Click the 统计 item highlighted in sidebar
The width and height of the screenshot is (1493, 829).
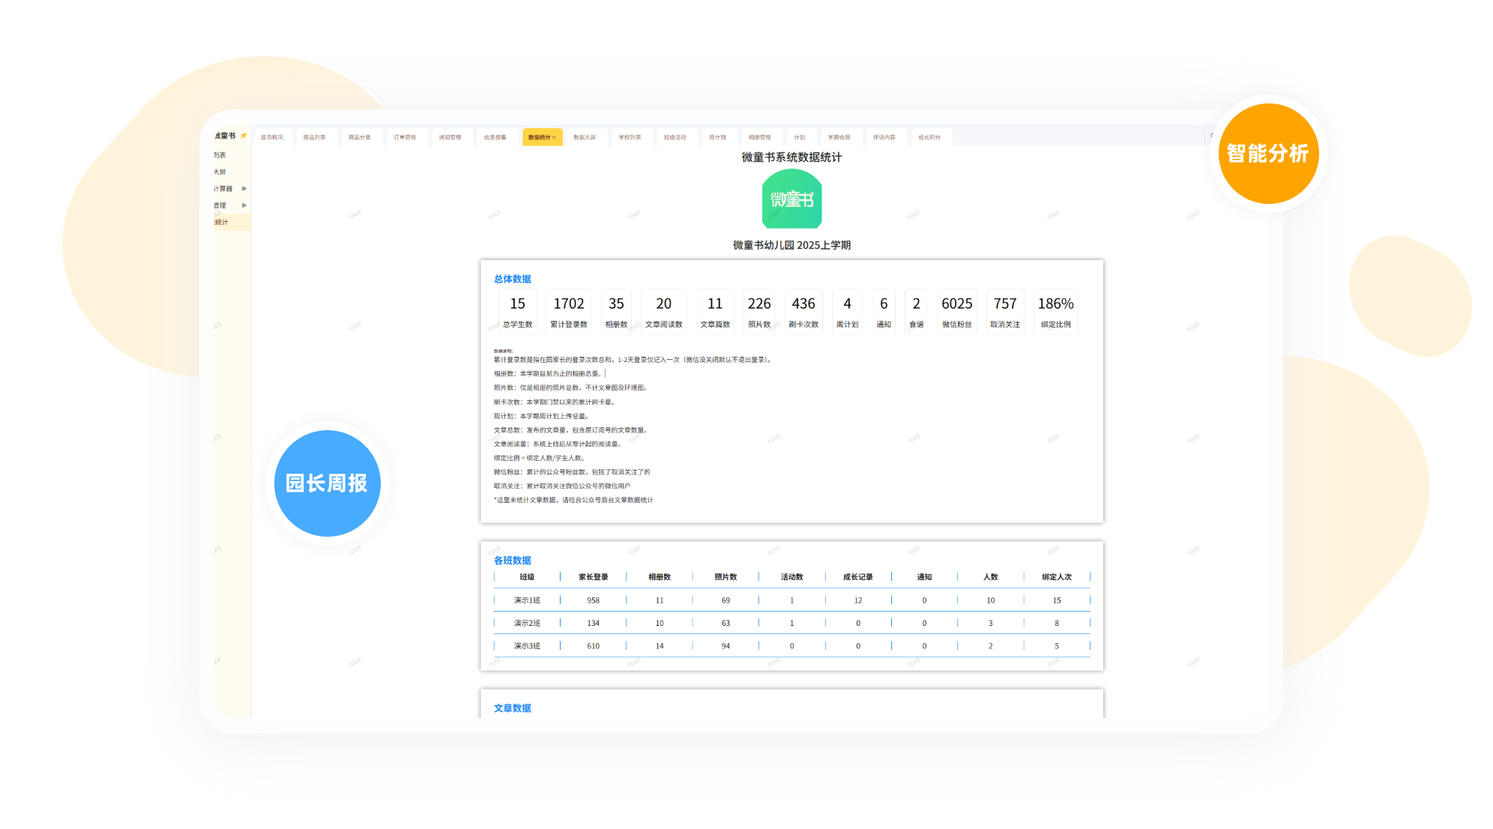(222, 222)
